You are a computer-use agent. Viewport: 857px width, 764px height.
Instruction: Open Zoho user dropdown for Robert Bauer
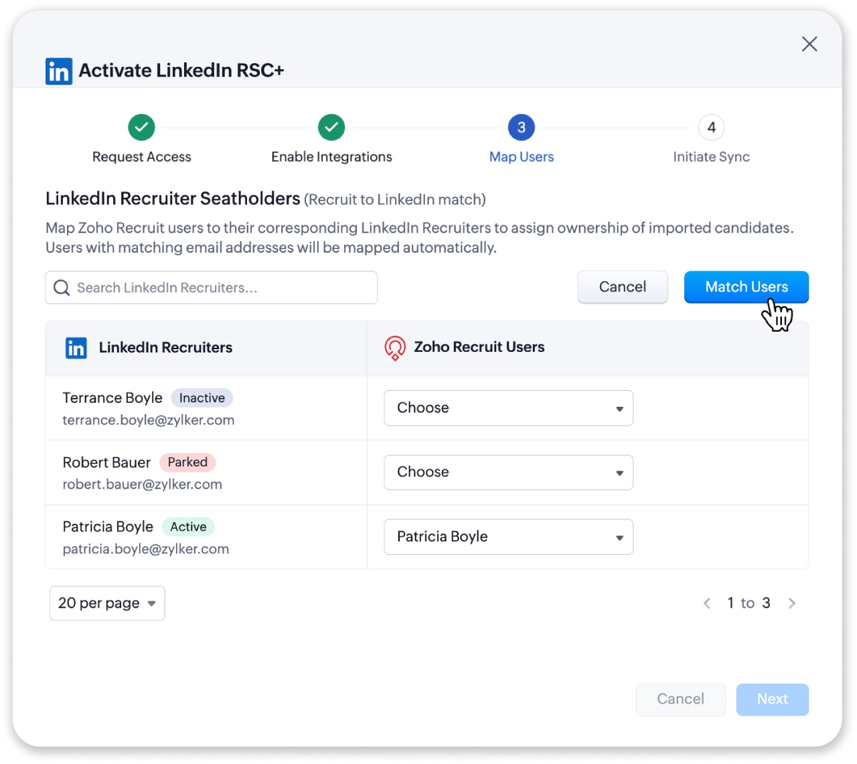point(509,472)
